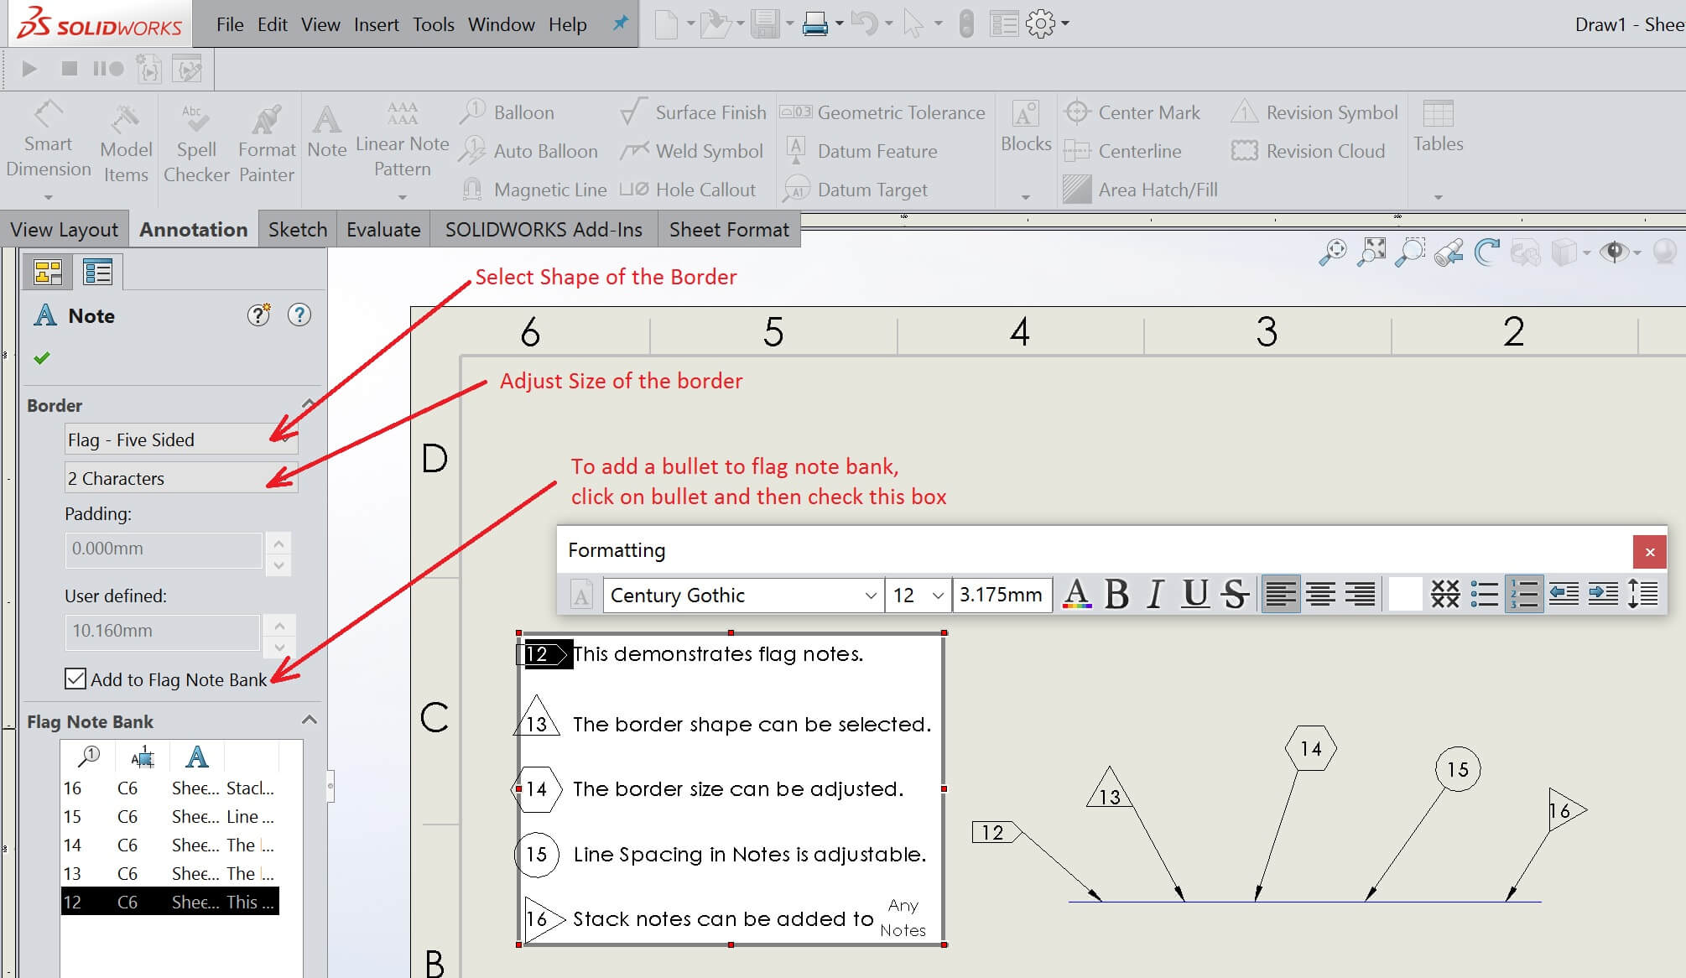The width and height of the screenshot is (1686, 978).
Task: Click the white color swatch in Formatting
Action: (x=1405, y=594)
